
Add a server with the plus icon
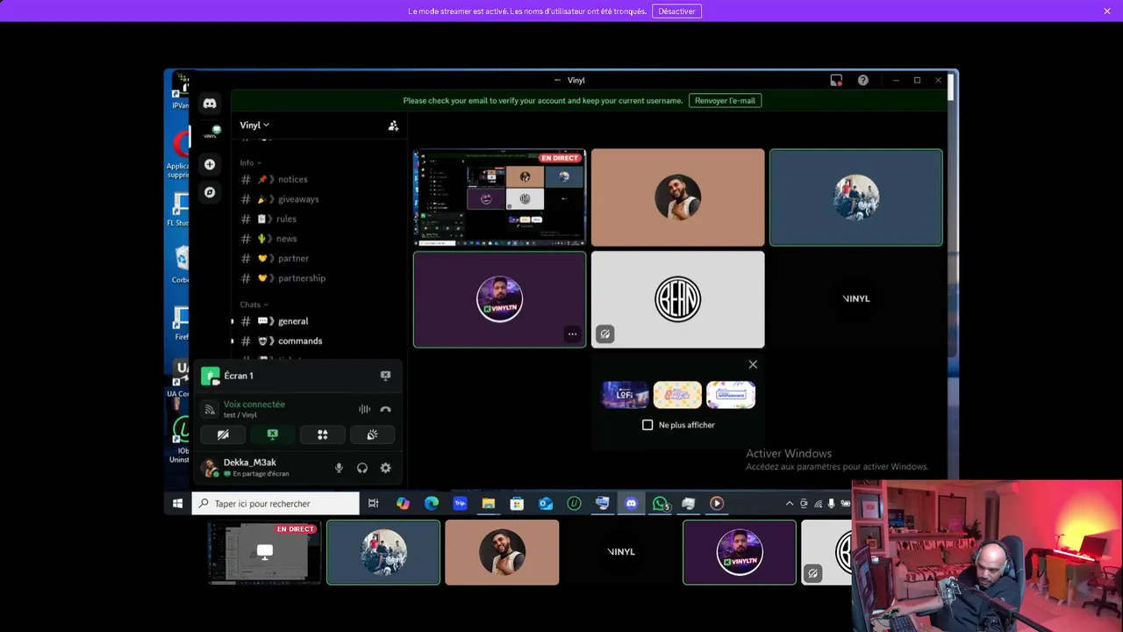pos(210,164)
